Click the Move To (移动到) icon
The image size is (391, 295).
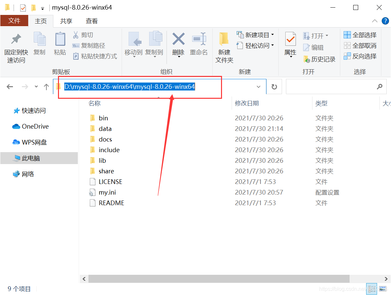pyautogui.click(x=134, y=39)
